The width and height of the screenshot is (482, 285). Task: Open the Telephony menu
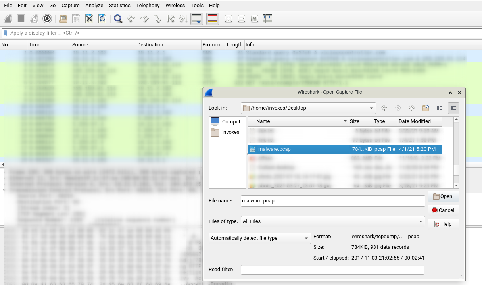[148, 6]
